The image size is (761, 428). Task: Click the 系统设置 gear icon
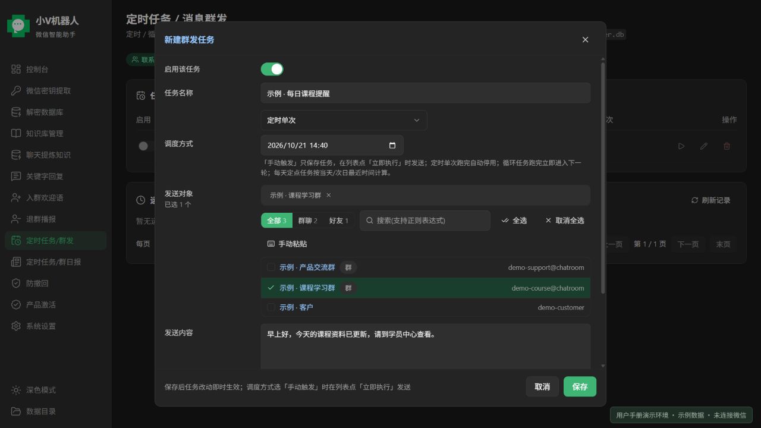pyautogui.click(x=16, y=326)
